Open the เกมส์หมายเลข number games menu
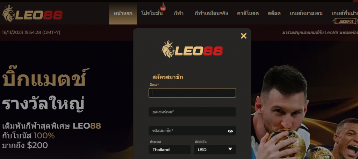Viewport: 358px width, 159px height. [306, 13]
